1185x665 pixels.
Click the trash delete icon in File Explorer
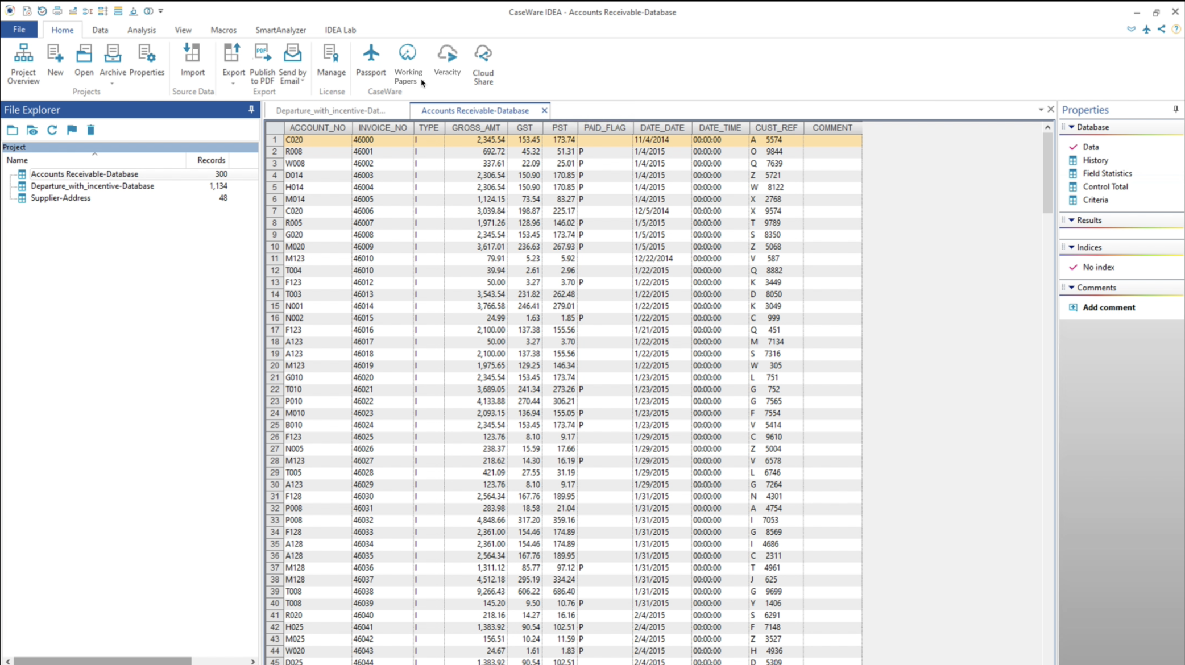90,130
